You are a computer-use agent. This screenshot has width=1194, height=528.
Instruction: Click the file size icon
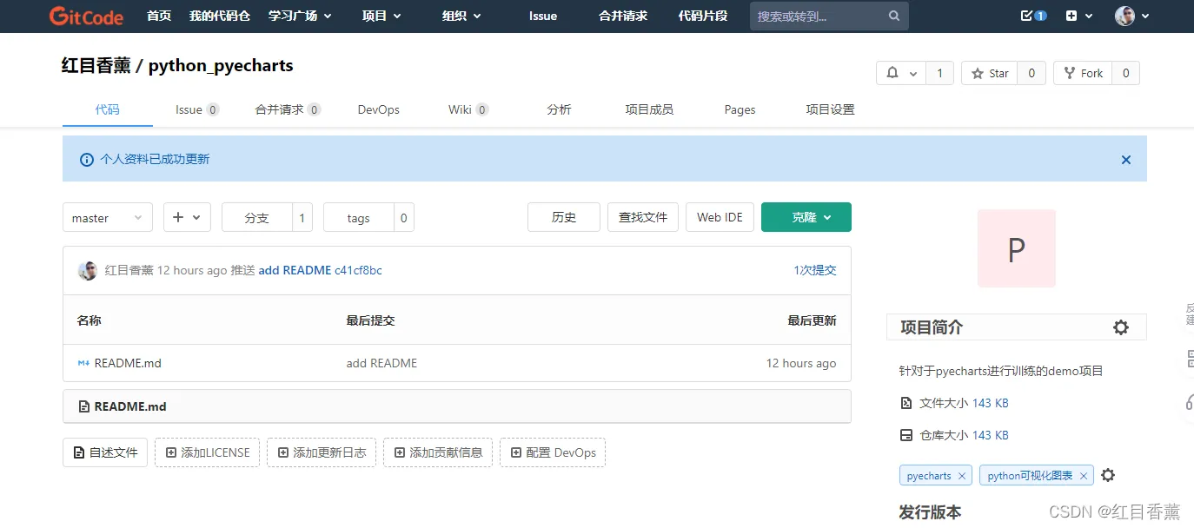click(x=905, y=403)
